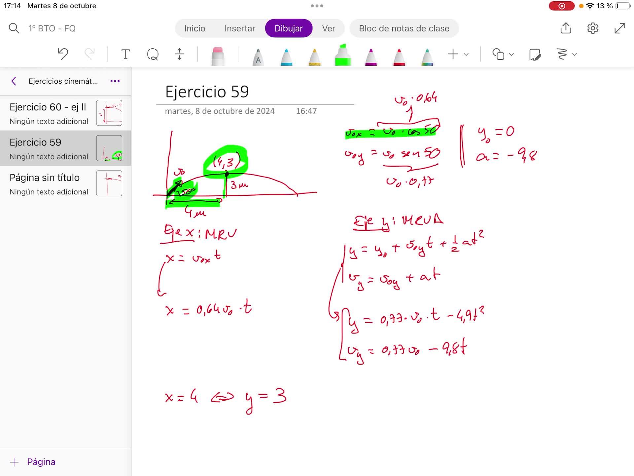The image size is (634, 476).
Task: Click Bloc de notas de clase button
Action: click(404, 28)
